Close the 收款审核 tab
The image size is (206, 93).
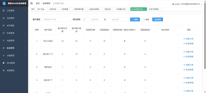(58, 9)
